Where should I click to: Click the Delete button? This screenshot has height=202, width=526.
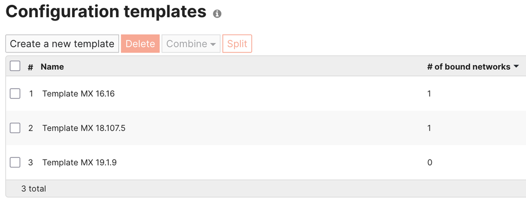click(140, 44)
